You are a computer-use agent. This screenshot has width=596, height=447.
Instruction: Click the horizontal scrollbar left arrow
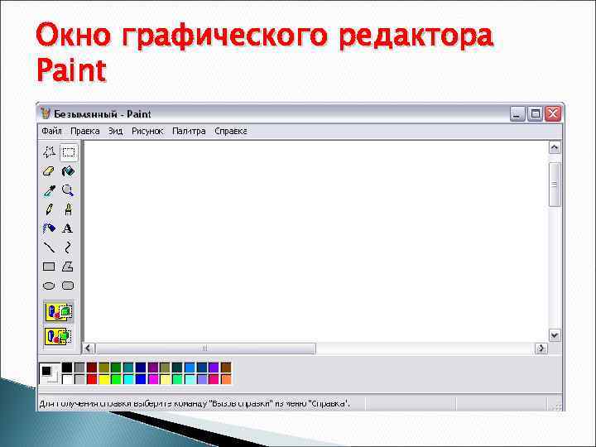point(89,348)
